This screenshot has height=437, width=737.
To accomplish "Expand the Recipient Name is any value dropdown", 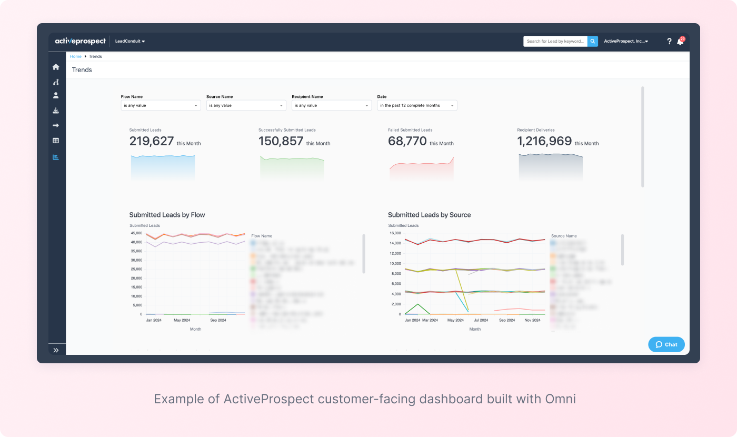I will 332,105.
